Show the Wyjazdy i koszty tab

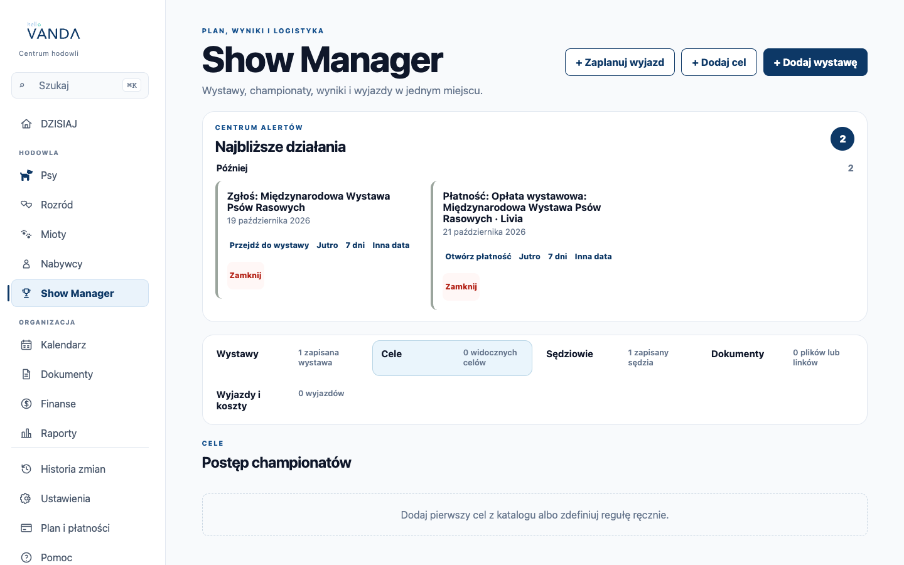coord(287,400)
